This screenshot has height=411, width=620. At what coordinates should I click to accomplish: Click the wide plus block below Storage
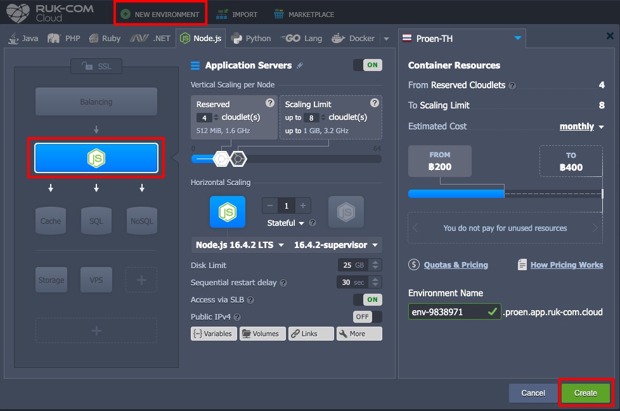coord(96,330)
